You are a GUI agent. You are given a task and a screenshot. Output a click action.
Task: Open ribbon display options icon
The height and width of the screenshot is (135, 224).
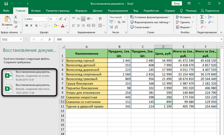(189, 3)
